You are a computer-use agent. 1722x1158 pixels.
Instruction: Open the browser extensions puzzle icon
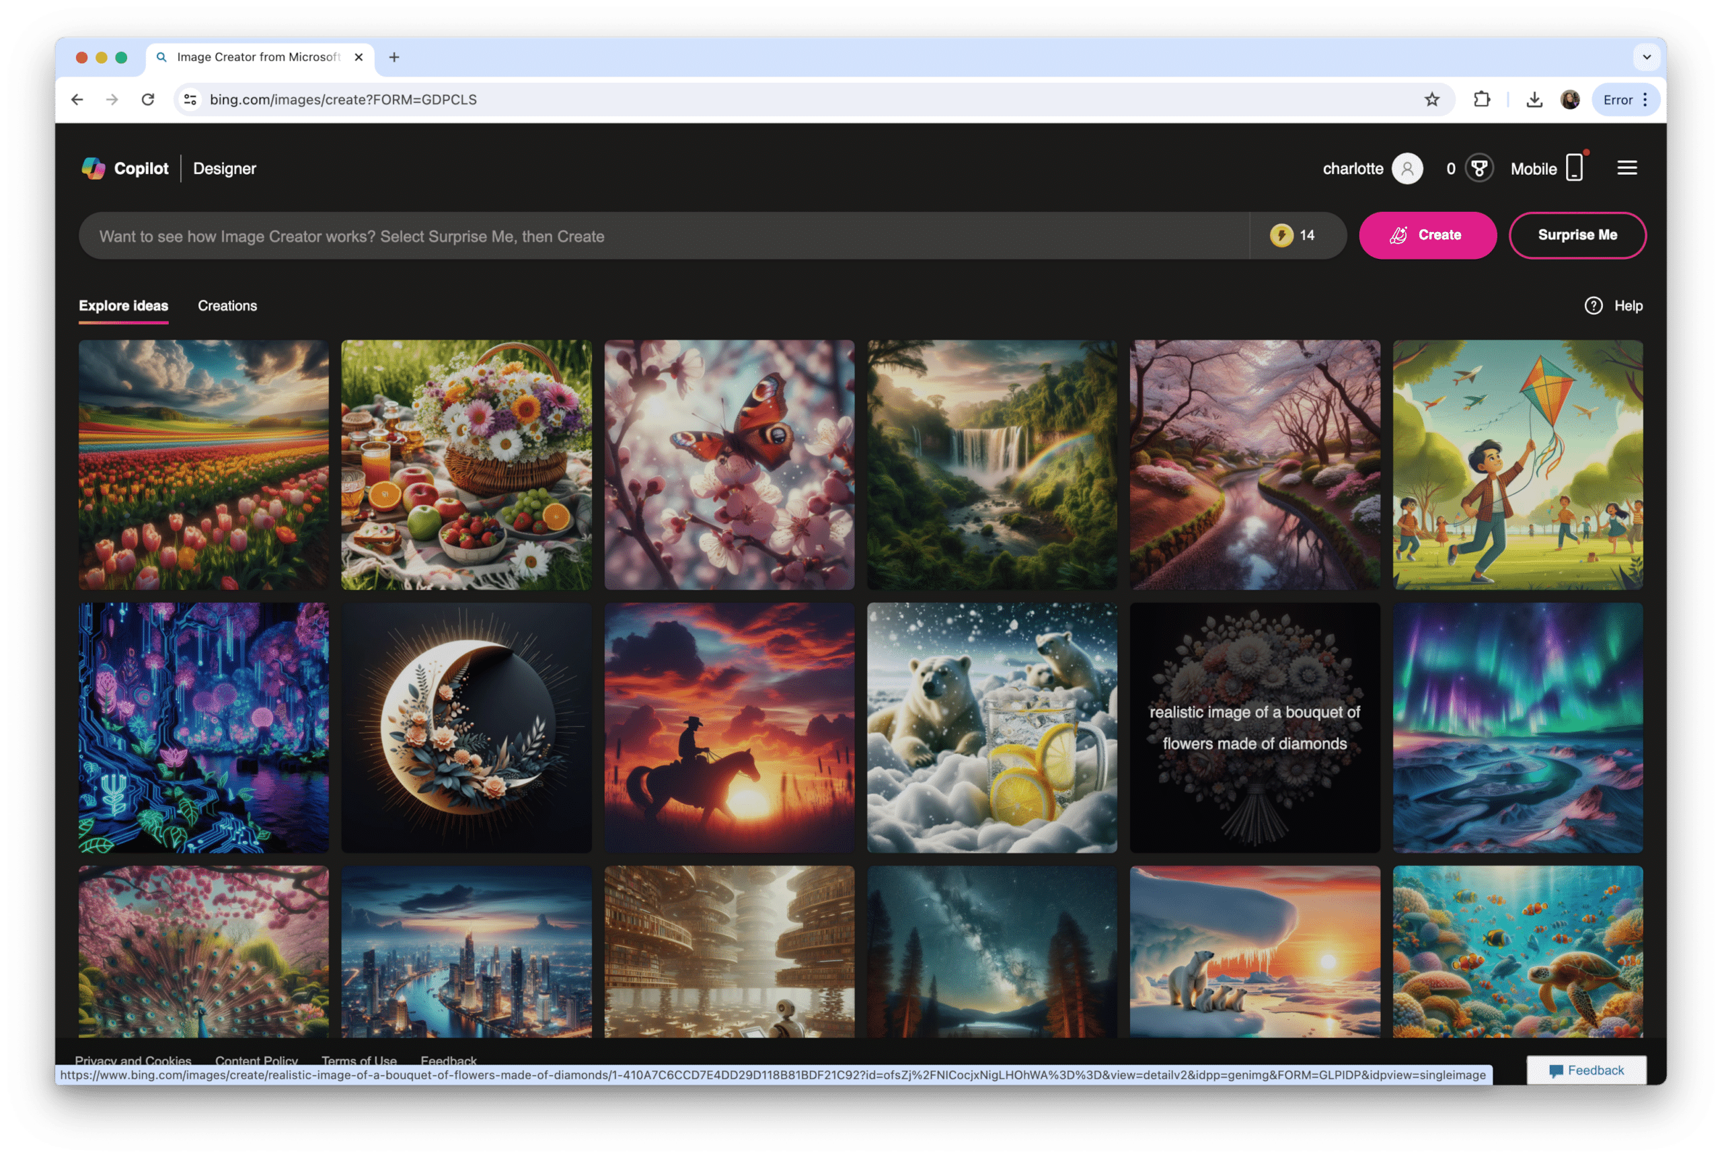(x=1482, y=100)
